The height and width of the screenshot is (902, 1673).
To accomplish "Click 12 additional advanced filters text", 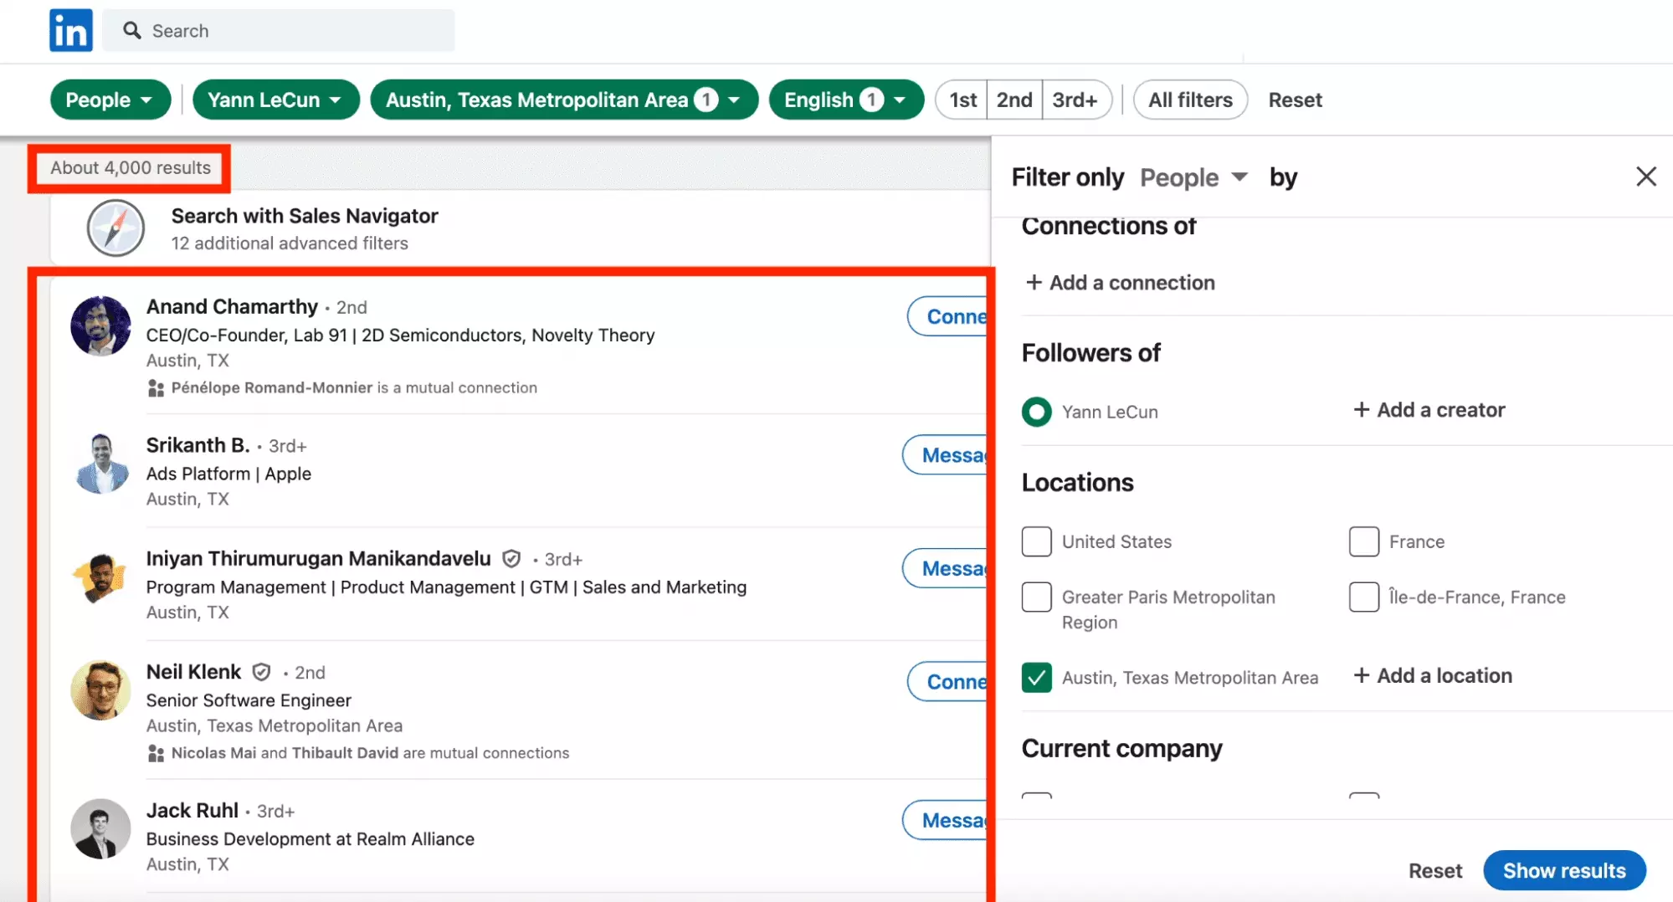I will coord(290,243).
